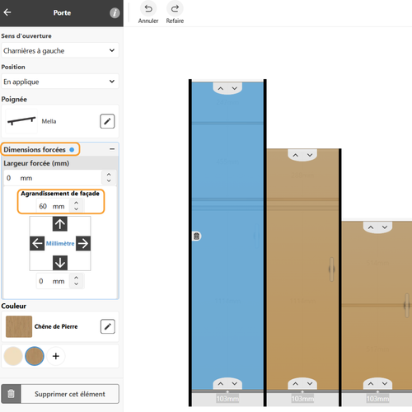
Task: Decrease Largeur forcée value
Action: pyautogui.click(x=109, y=181)
